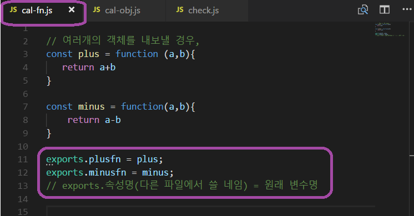Click the minimap code preview
Image resolution: width=414 pixels, height=216 pixels.
[x=390, y=29]
